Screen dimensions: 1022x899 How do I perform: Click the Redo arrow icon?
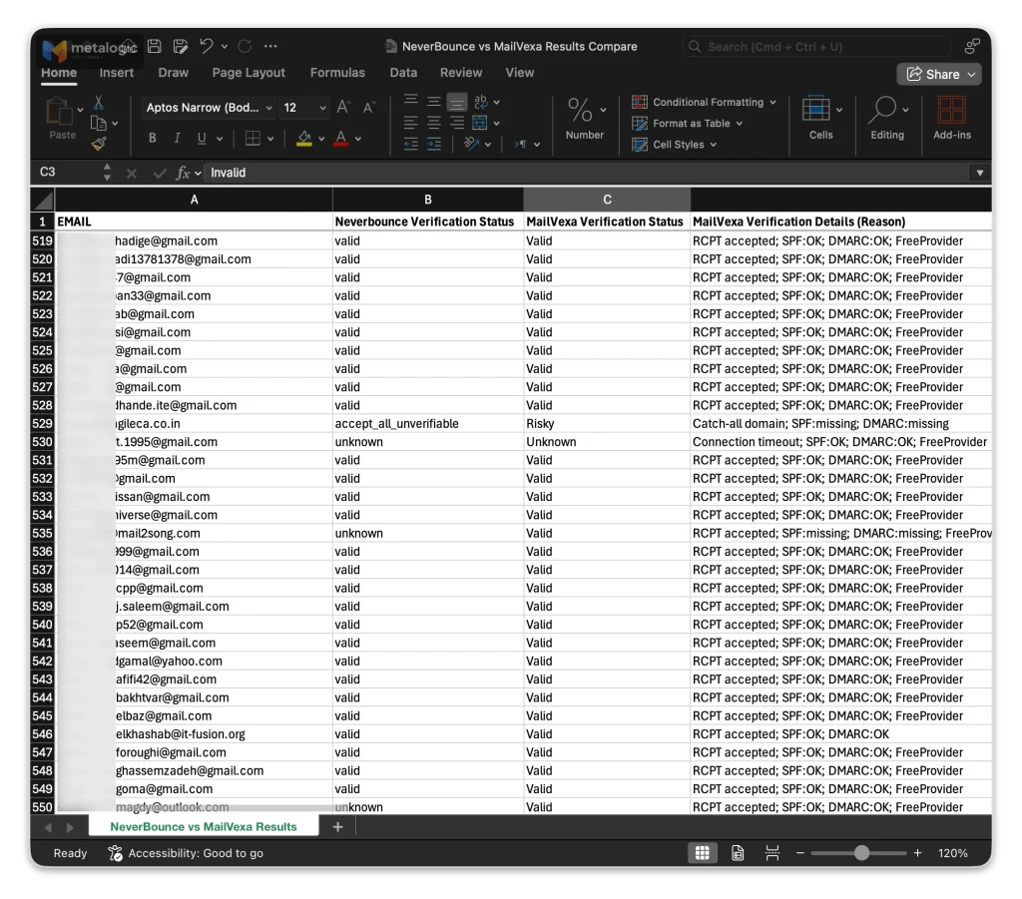[246, 46]
